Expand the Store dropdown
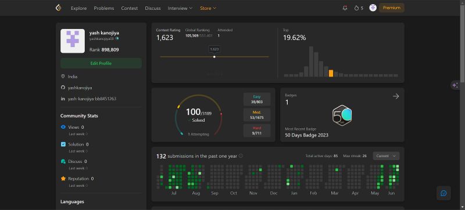This screenshot has width=465, height=210. point(208,8)
